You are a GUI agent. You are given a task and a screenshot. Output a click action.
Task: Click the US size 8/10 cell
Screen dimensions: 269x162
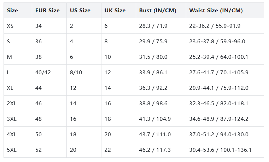click(76, 73)
